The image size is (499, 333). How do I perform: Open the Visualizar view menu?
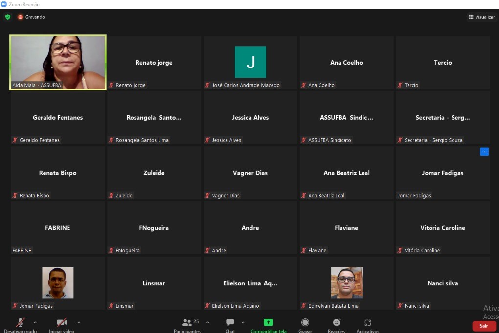point(481,17)
